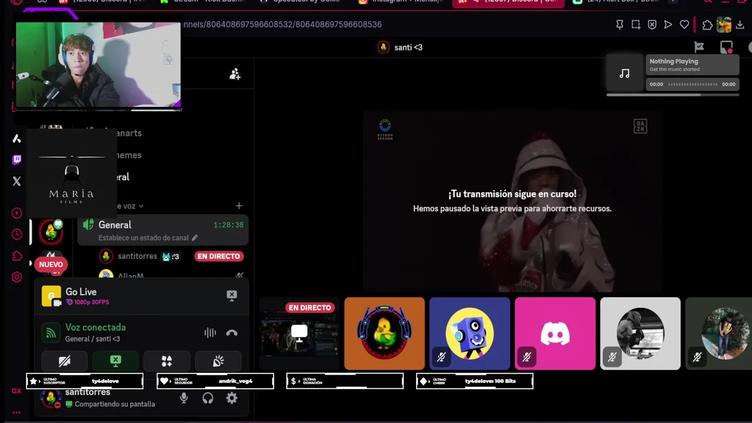Stop streaming from the Go Live panel
This screenshot has height=423, width=752.
[x=231, y=296]
